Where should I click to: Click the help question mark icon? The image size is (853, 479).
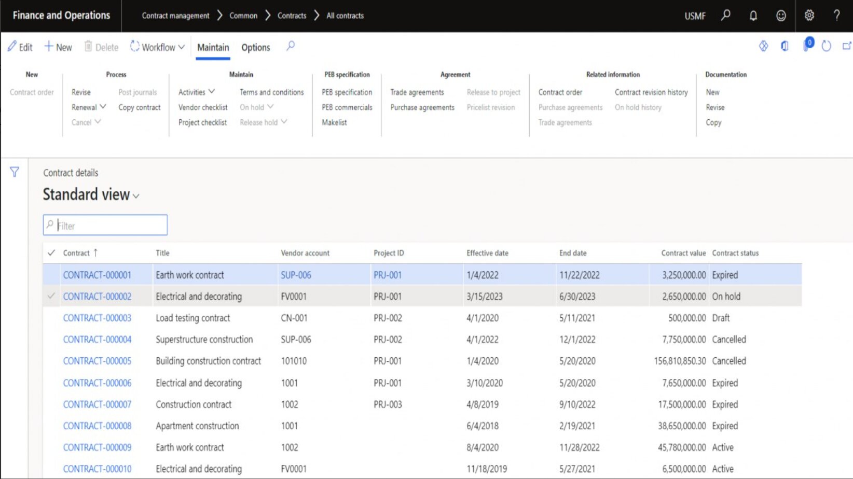click(836, 16)
